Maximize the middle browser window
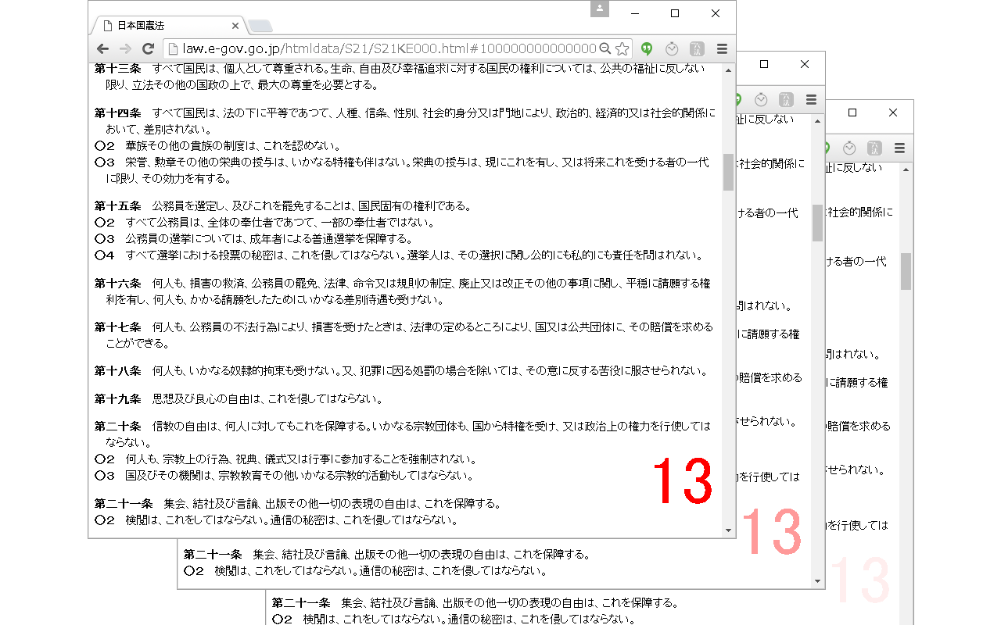The height and width of the screenshot is (625, 1001). coord(764,64)
